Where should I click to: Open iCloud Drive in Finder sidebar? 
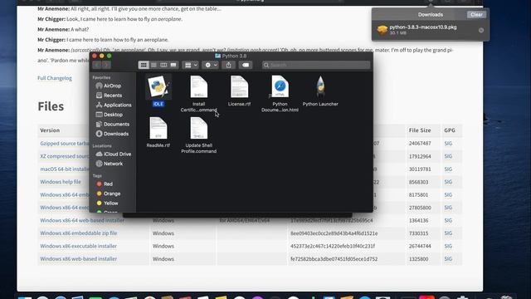point(117,154)
